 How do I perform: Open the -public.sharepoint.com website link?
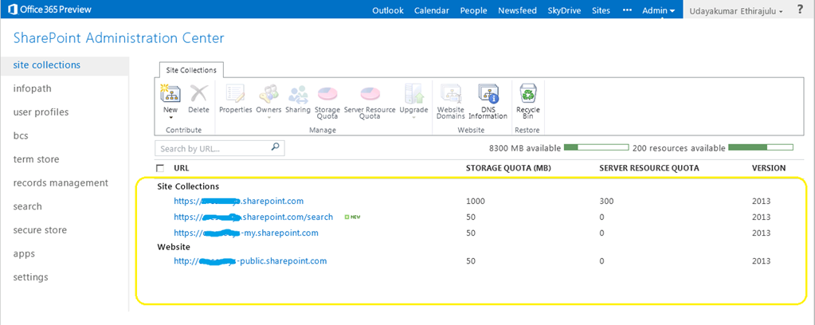[250, 261]
